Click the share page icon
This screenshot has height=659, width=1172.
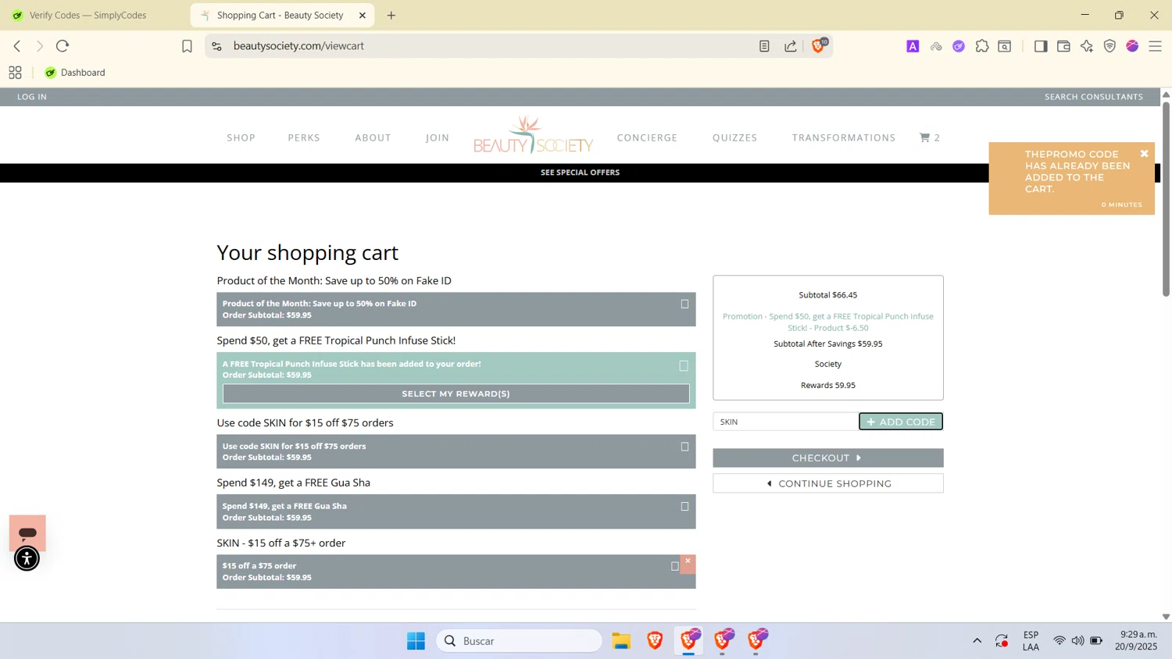tap(791, 46)
